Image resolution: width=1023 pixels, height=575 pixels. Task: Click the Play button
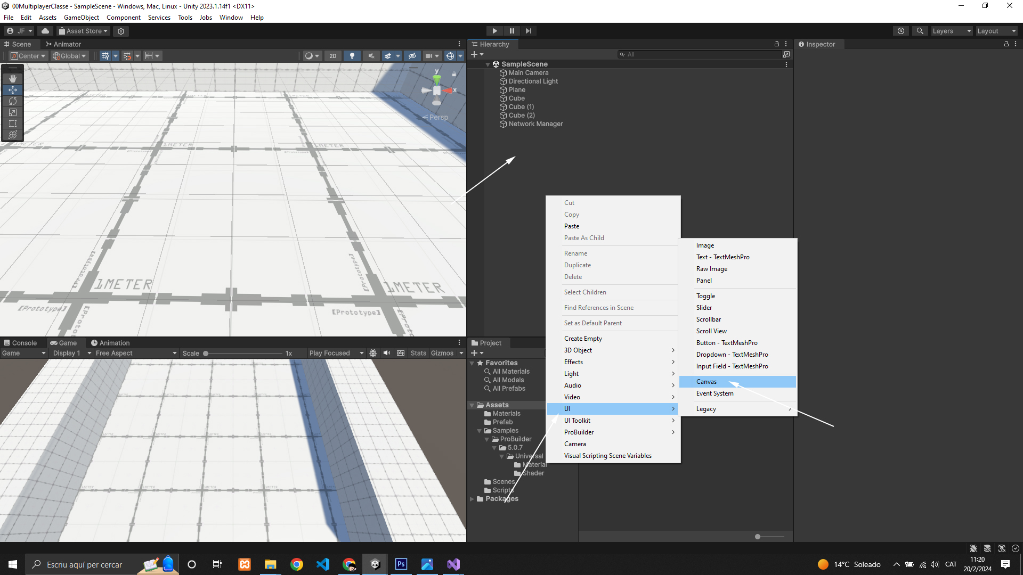pyautogui.click(x=494, y=31)
